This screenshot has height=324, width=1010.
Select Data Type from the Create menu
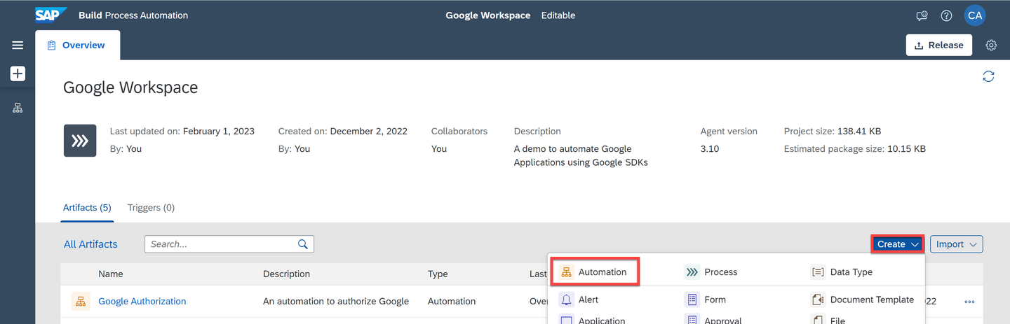coord(842,272)
